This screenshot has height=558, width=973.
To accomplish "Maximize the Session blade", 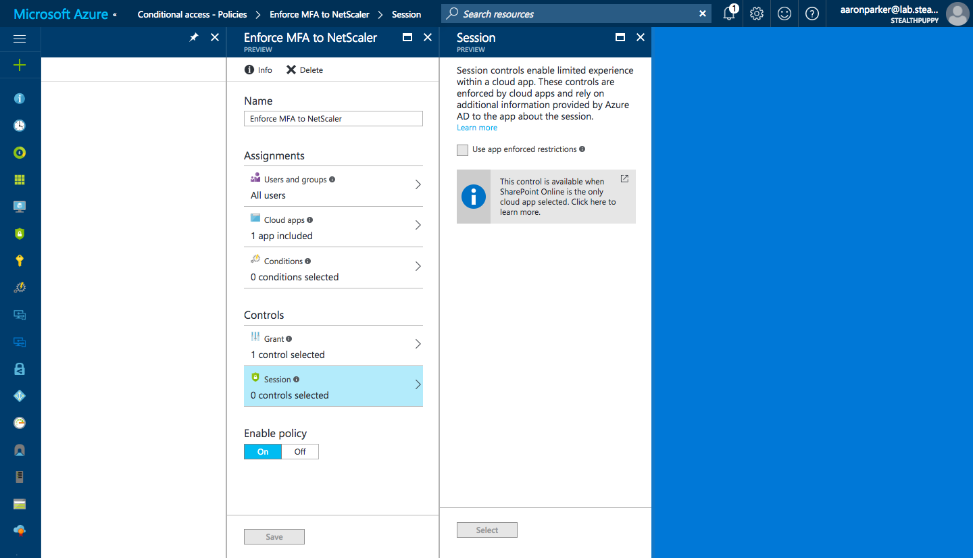I will tap(620, 38).
